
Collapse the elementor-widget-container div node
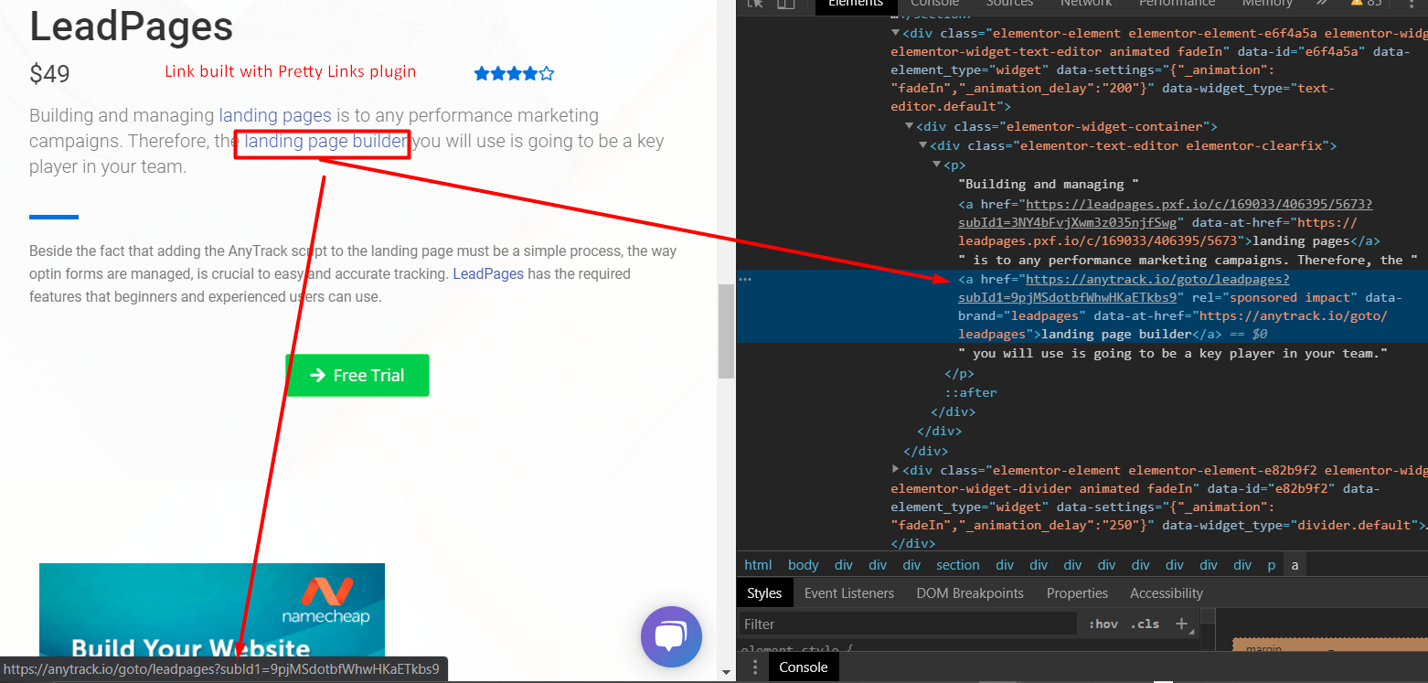click(909, 126)
